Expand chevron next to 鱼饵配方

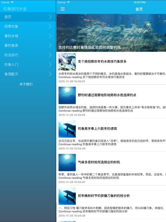[x=50, y=74]
